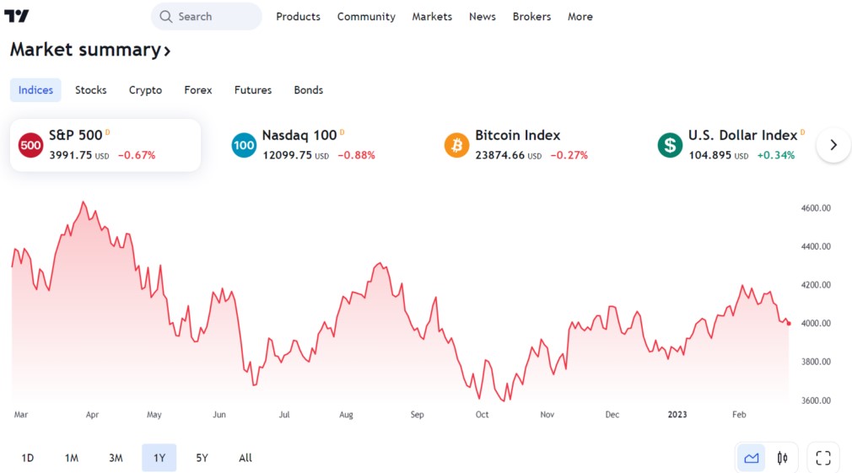The height and width of the screenshot is (473, 852).
Task: Click the S&P 500 price 3991.75
Action: [x=71, y=155]
